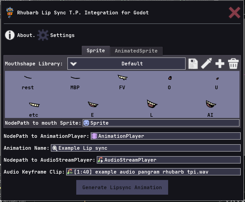The image size is (245, 202).
Task: Switch to the Sprite tab
Action: [96, 51]
